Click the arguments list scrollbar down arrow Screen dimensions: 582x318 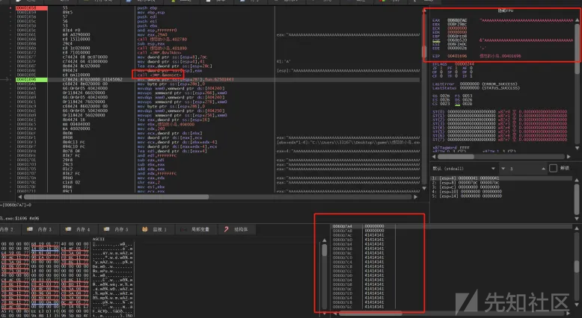[578, 219]
